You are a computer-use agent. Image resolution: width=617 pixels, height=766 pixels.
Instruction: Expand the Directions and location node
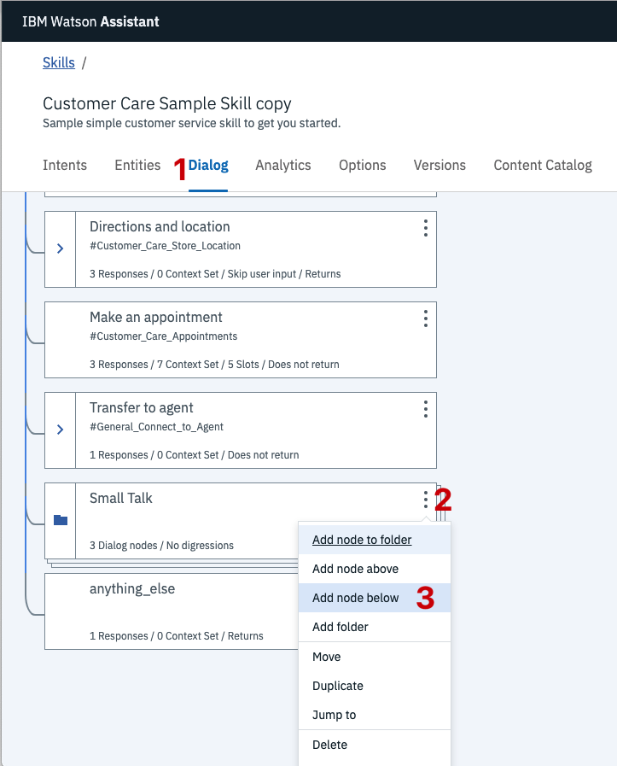coord(60,249)
